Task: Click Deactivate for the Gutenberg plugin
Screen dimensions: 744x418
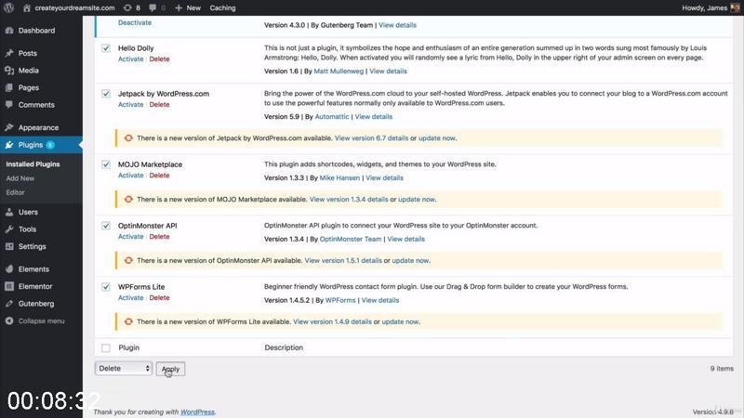Action: [135, 22]
